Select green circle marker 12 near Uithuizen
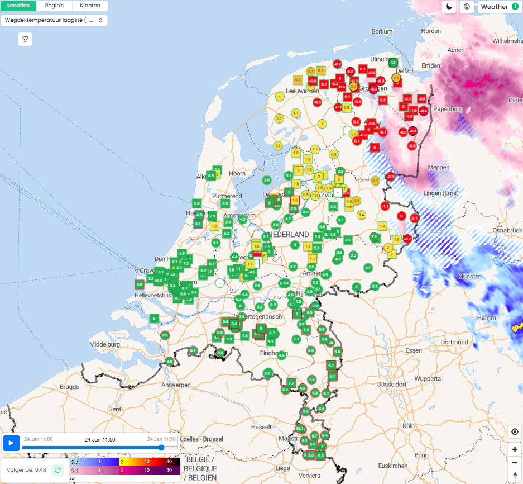 point(394,62)
